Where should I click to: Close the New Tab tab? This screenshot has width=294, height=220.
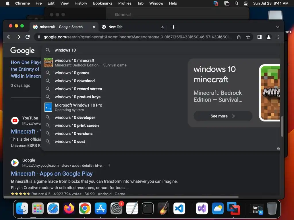(163, 27)
